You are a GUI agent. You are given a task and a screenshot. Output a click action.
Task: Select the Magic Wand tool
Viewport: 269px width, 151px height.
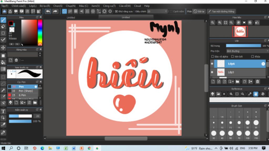tap(3, 90)
